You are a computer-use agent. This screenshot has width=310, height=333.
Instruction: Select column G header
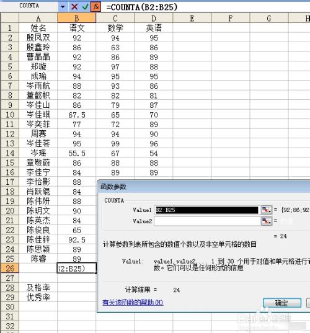(269, 18)
